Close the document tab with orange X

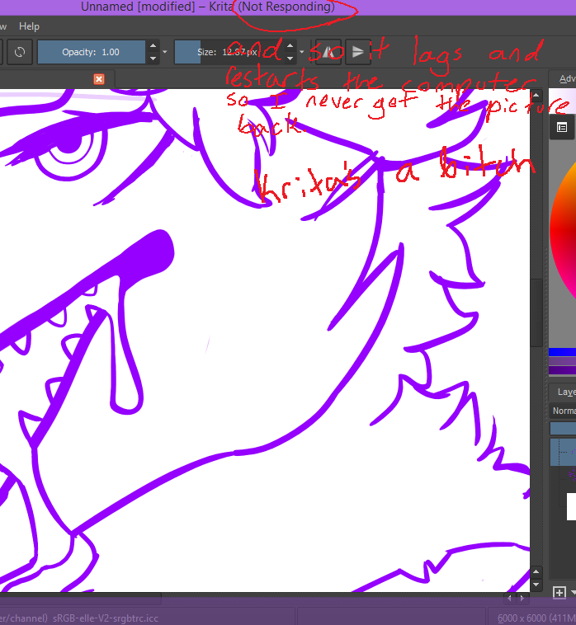(99, 79)
